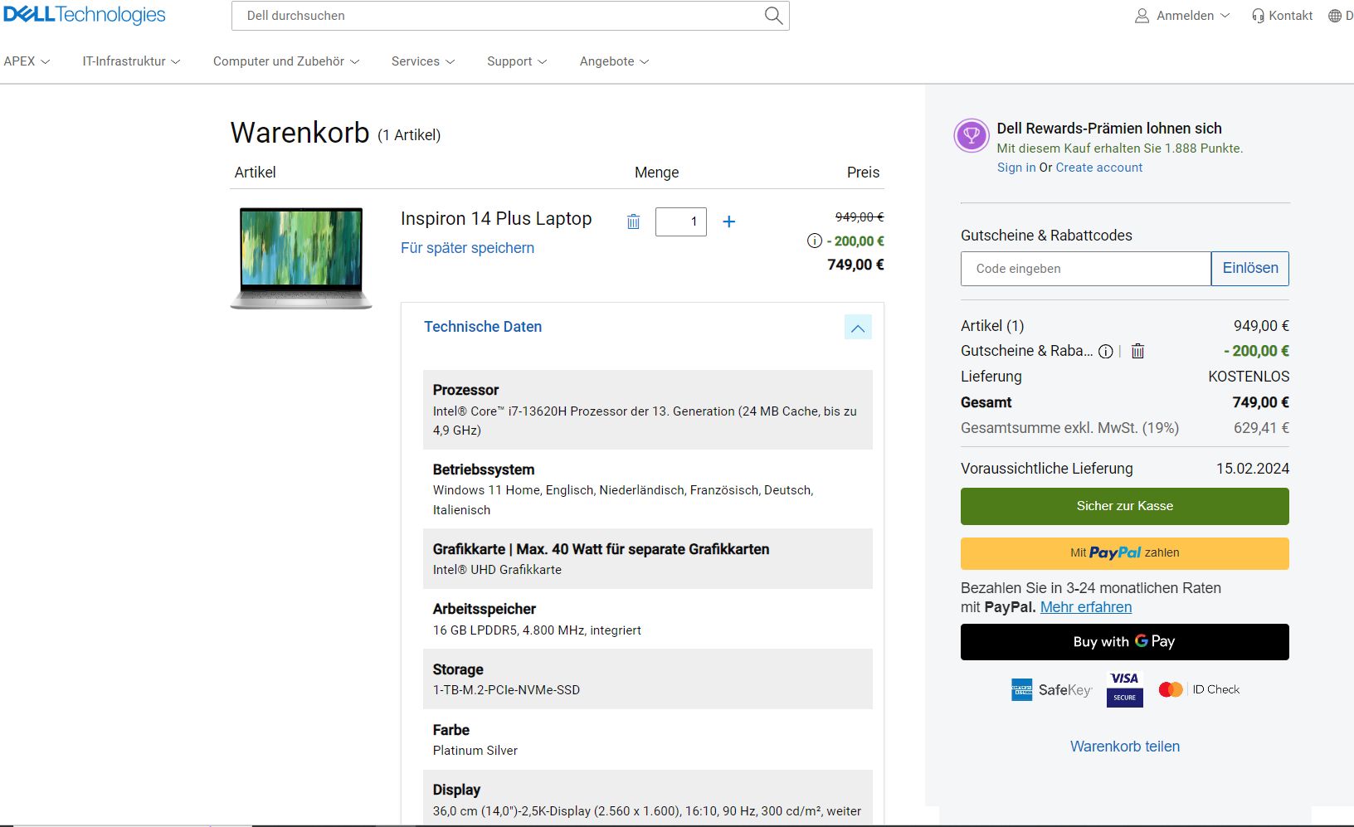The height and width of the screenshot is (827, 1354).
Task: Click the Dell Rewards trophy icon
Action: coord(972,135)
